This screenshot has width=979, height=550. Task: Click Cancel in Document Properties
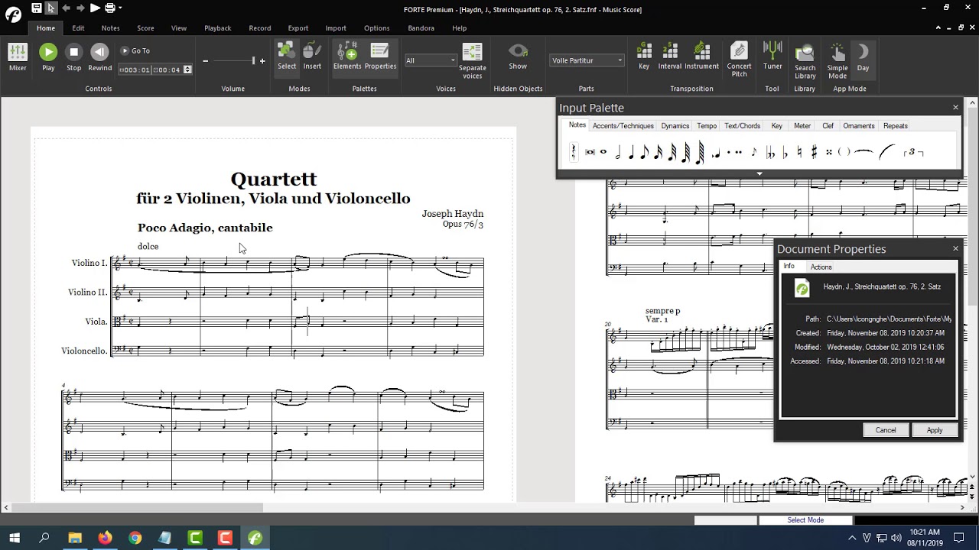(886, 430)
